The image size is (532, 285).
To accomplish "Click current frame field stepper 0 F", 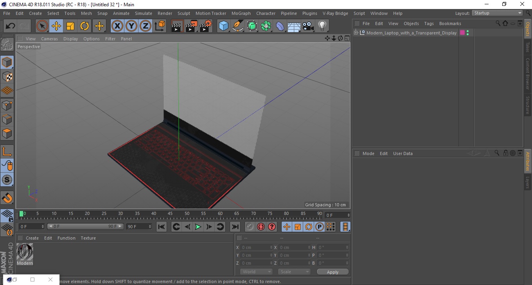I will coord(43,227).
